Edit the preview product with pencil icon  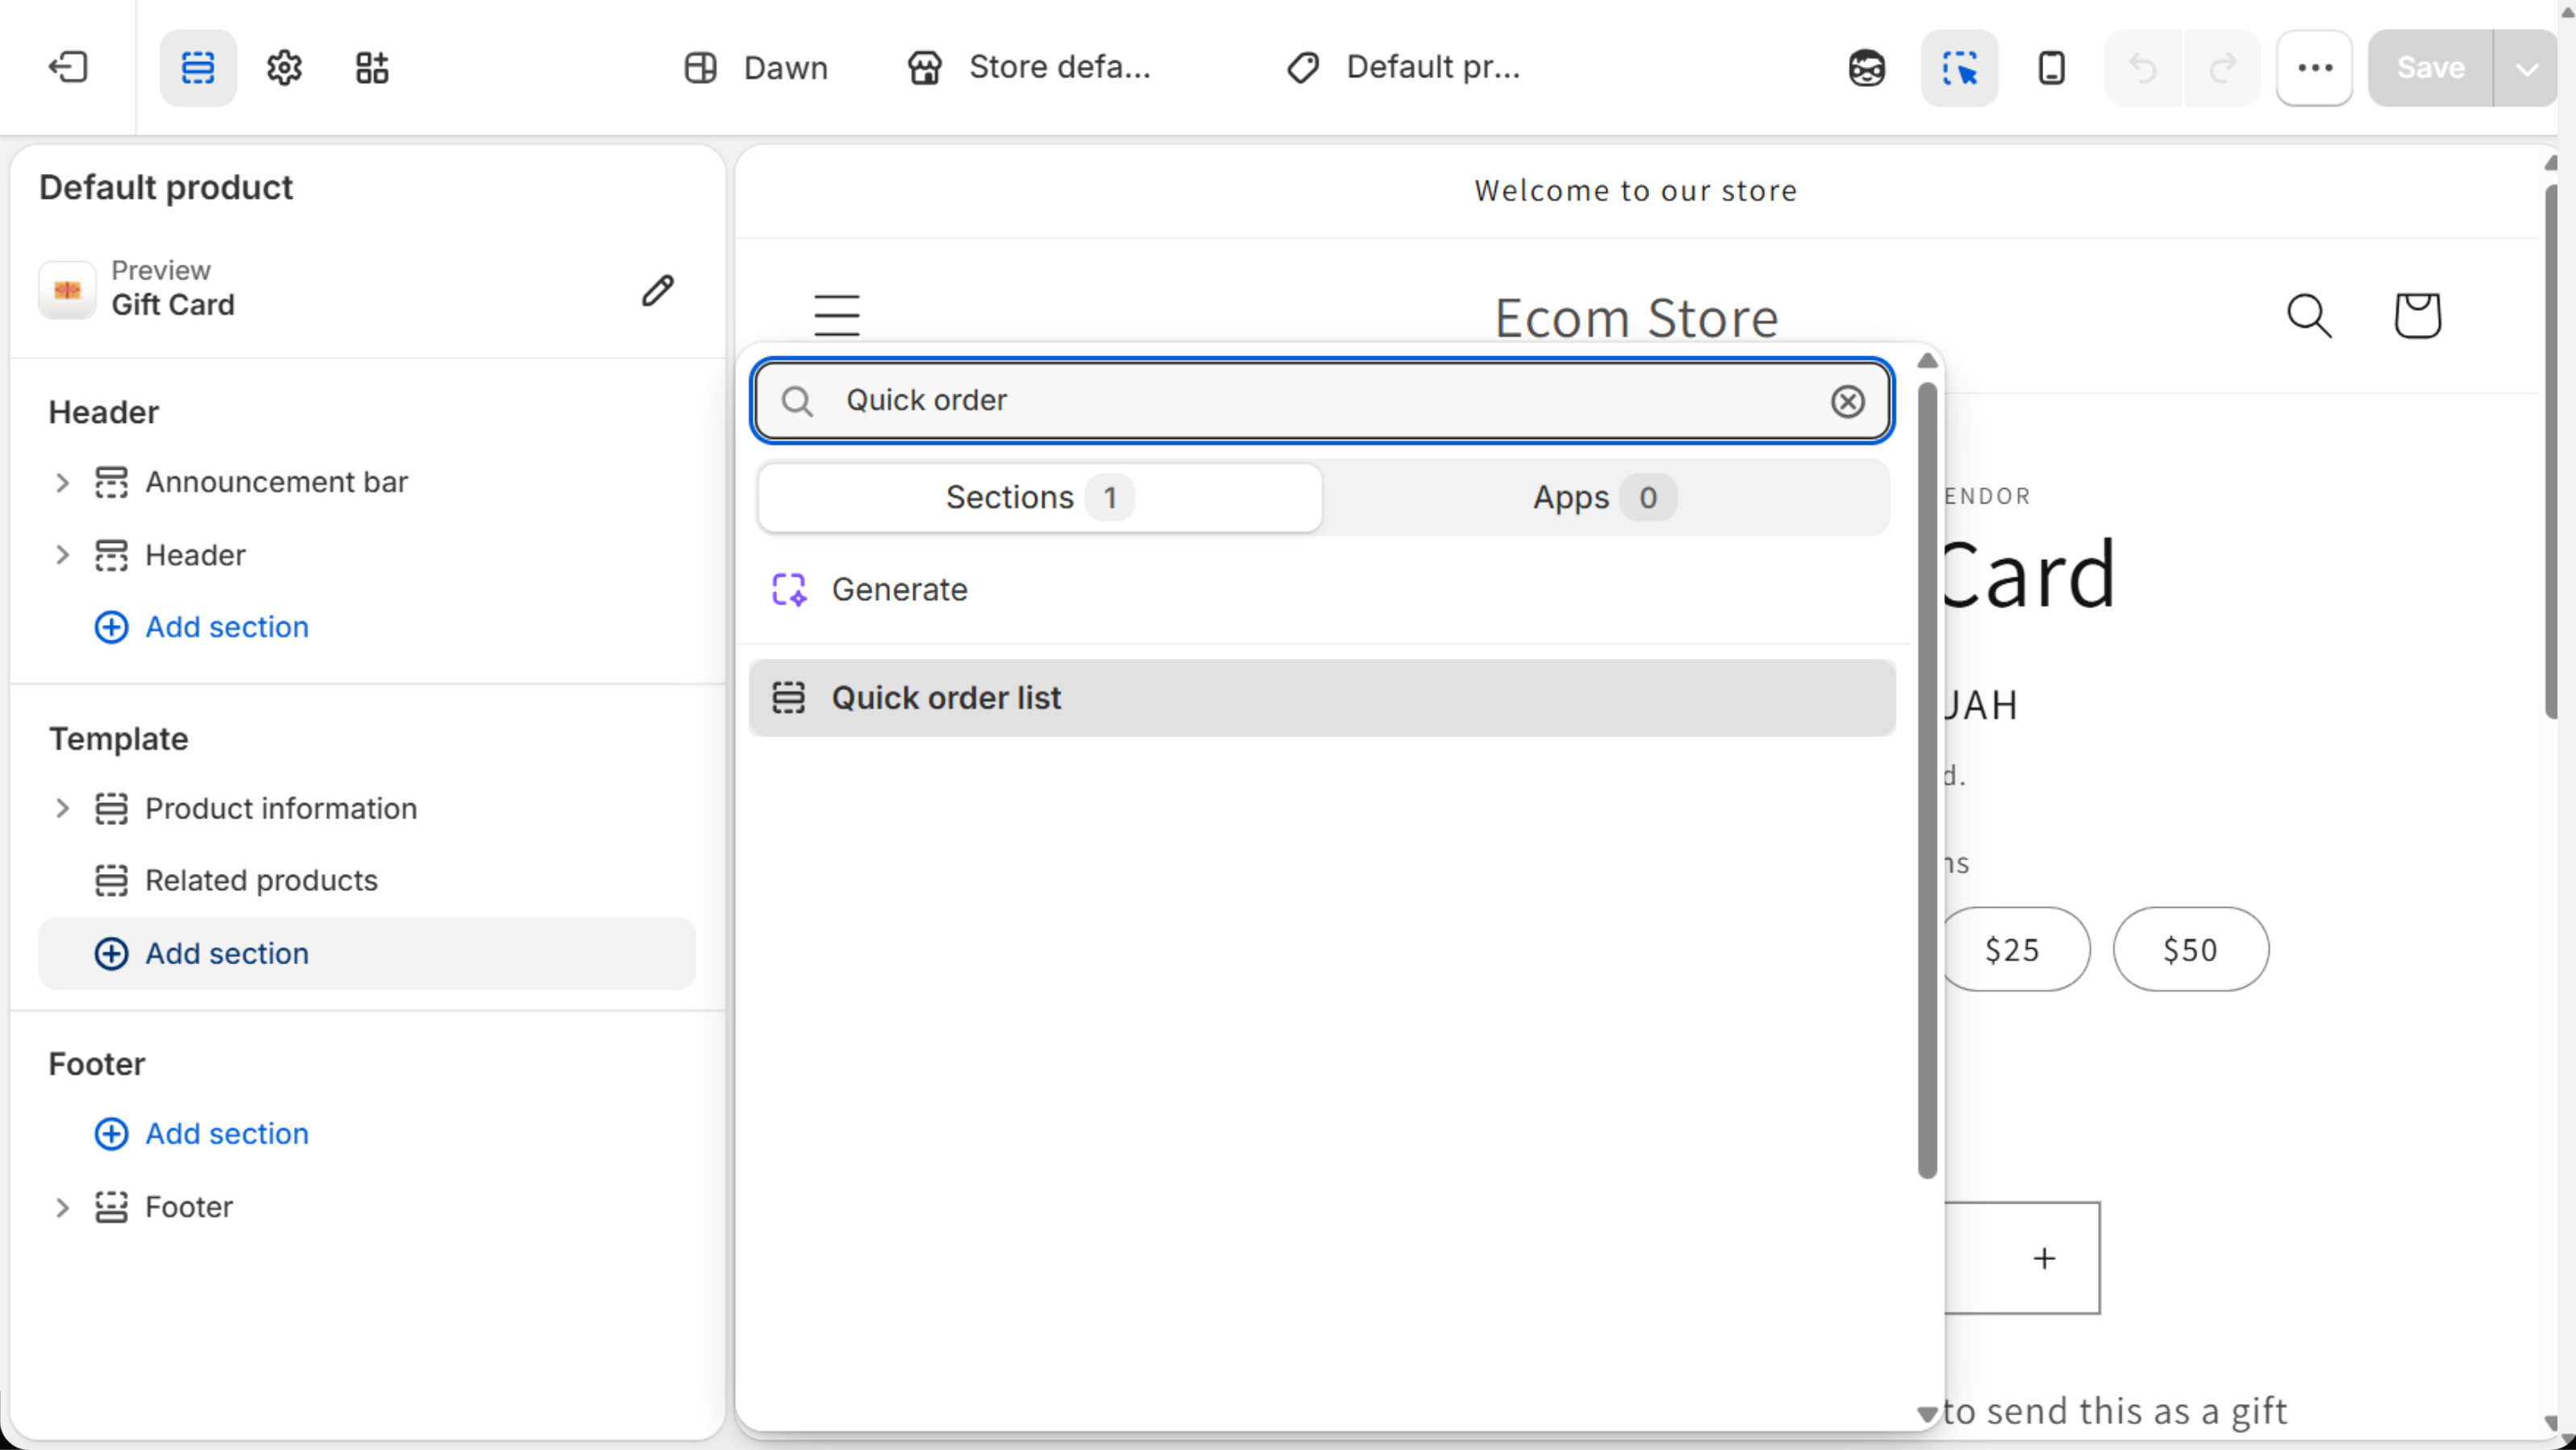click(658, 290)
